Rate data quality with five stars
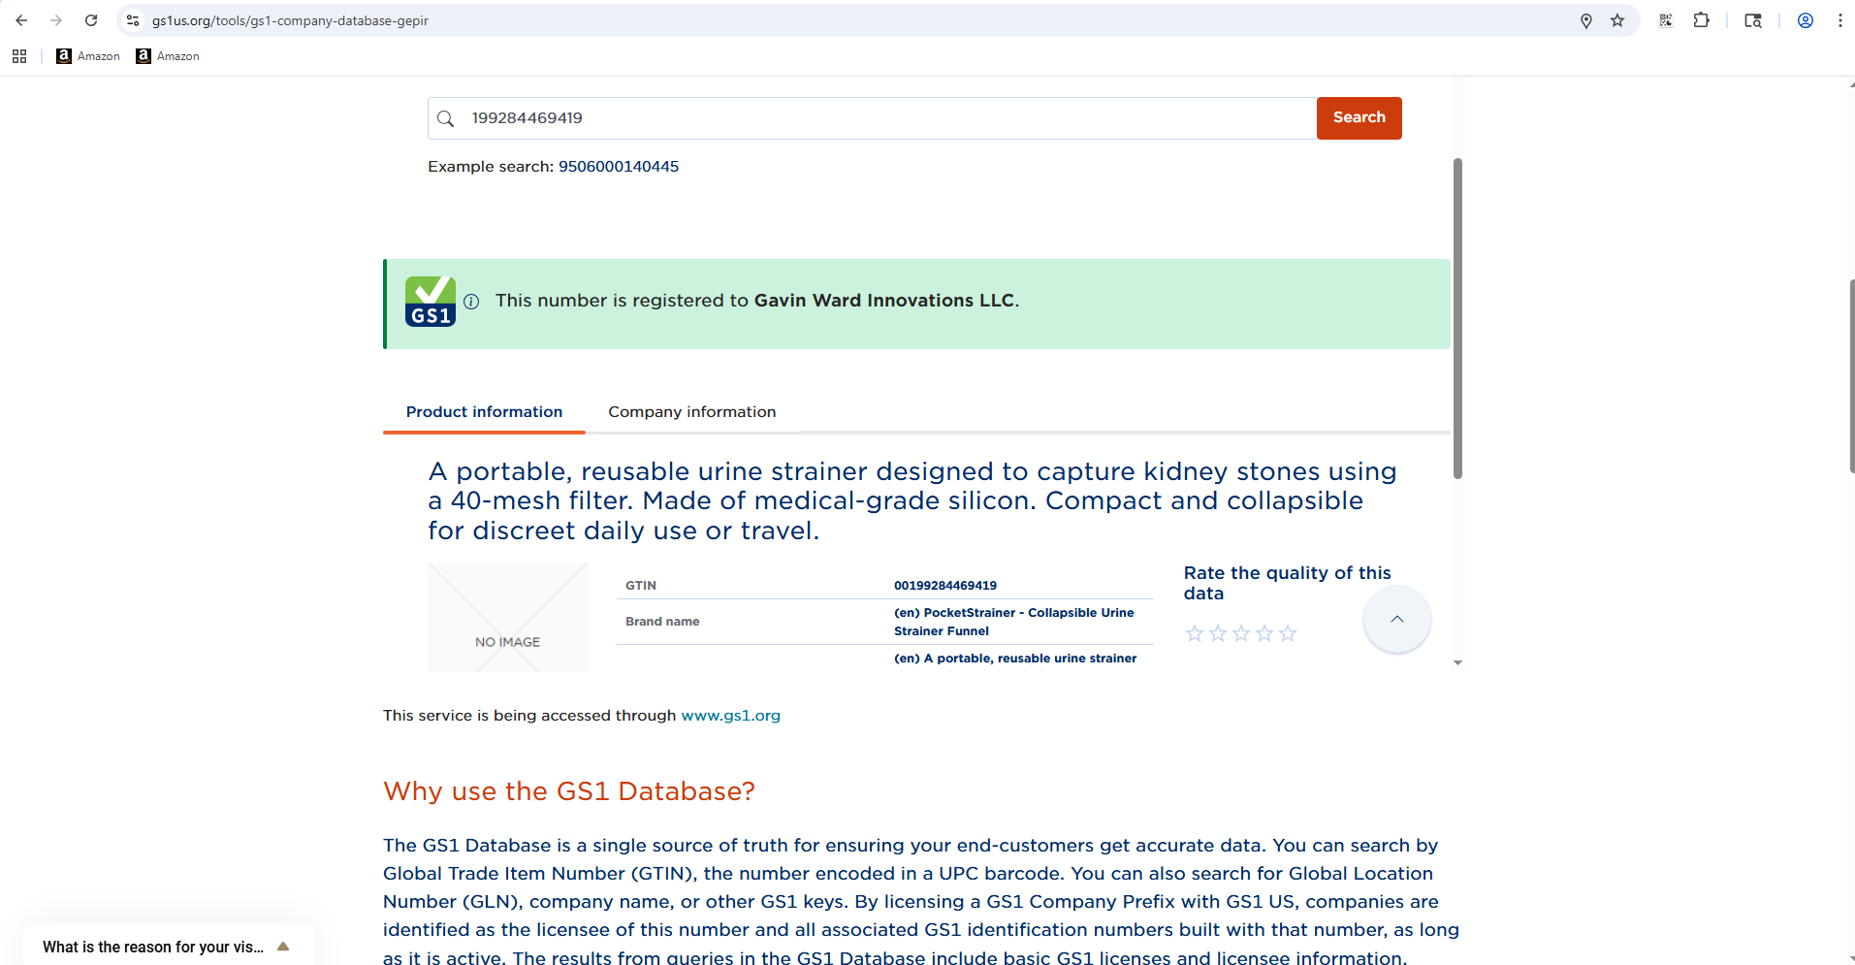The width and height of the screenshot is (1855, 965). (1288, 633)
